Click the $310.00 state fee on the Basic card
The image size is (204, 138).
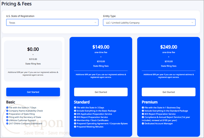(33, 59)
